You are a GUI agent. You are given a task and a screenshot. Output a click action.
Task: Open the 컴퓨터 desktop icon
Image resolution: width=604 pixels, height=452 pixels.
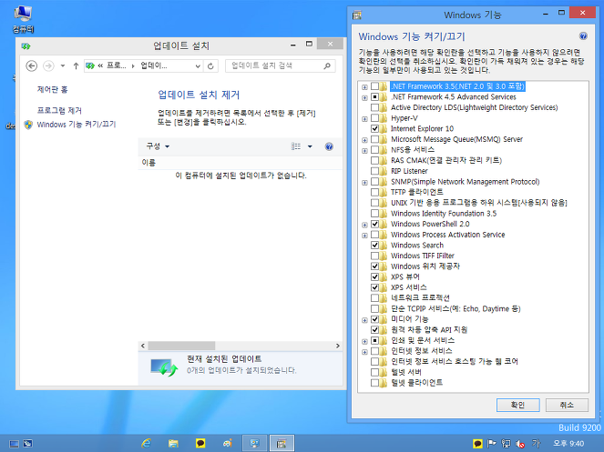point(23,19)
